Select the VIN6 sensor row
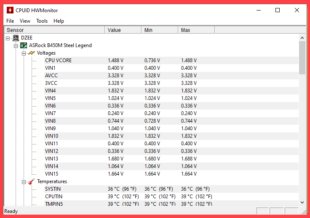The height and width of the screenshot is (218, 310). 171,106
